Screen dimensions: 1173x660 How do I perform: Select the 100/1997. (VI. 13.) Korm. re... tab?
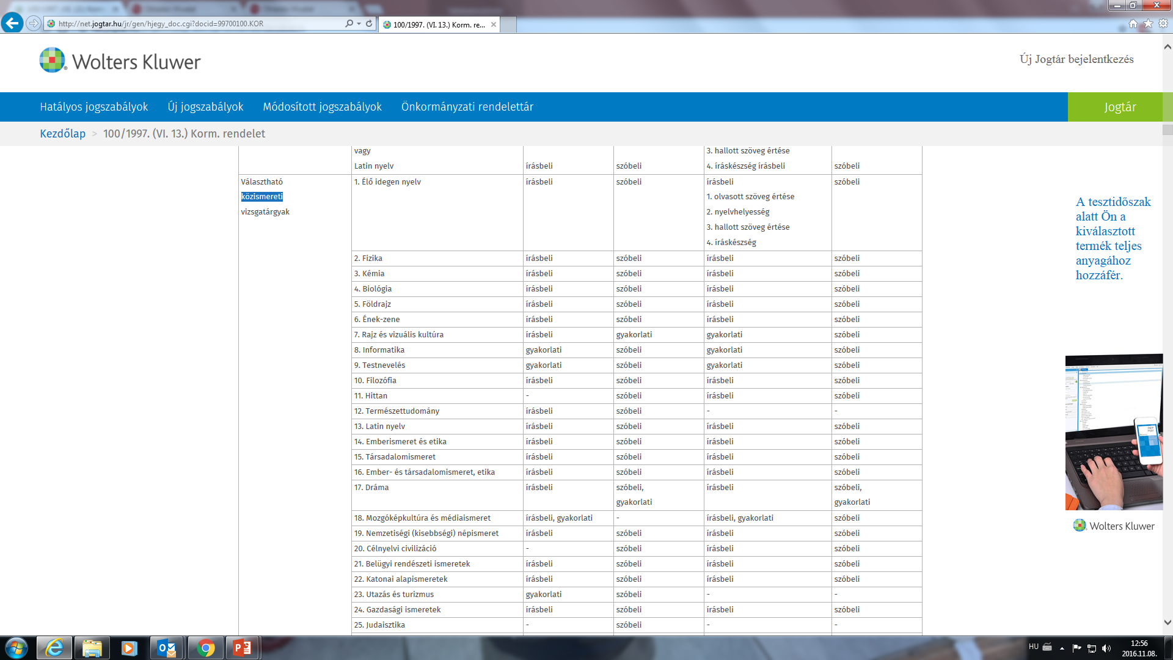click(439, 24)
